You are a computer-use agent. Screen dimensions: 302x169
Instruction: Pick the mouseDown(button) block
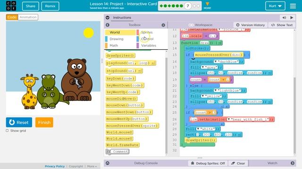(125, 105)
